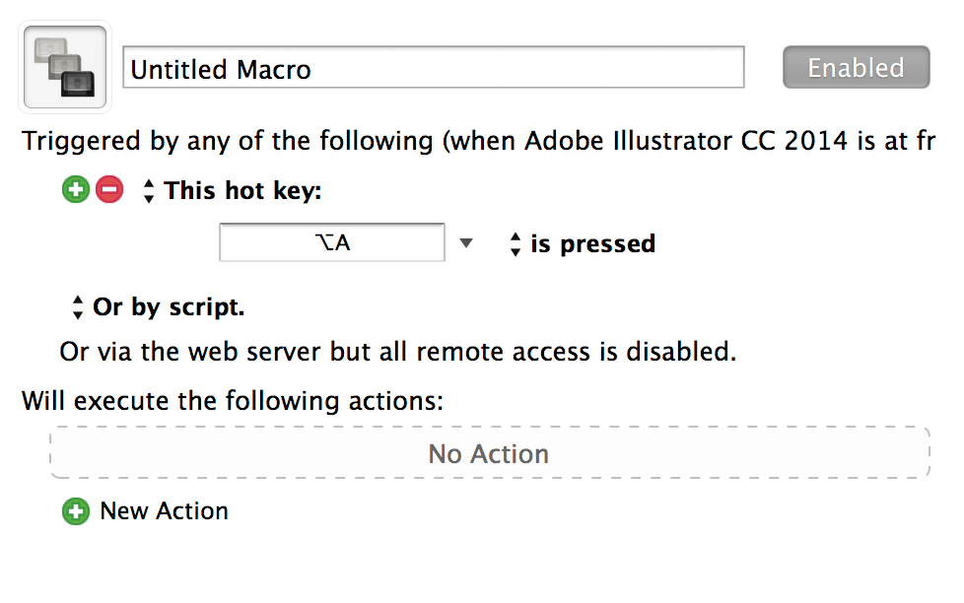Click the Will execute the following actions heading
Image resolution: width=964 pixels, height=603 pixels.
coord(233,401)
